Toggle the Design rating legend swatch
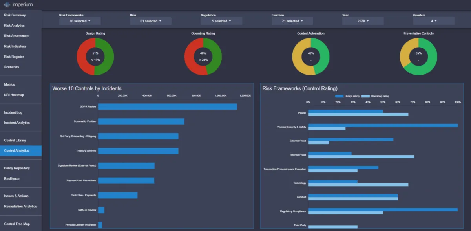The image size is (471, 231). [x=339, y=96]
